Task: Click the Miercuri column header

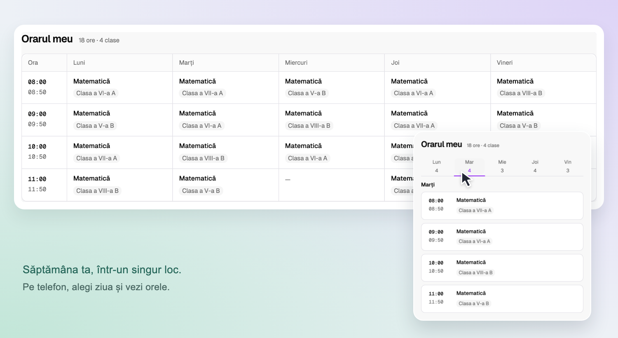Action: click(x=296, y=63)
